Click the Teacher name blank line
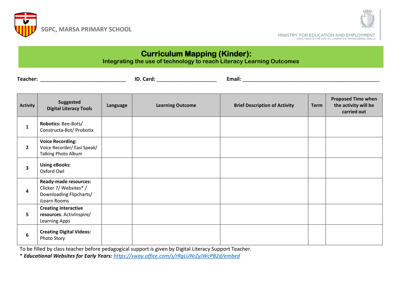The width and height of the screenshot is (402, 284). [83, 79]
